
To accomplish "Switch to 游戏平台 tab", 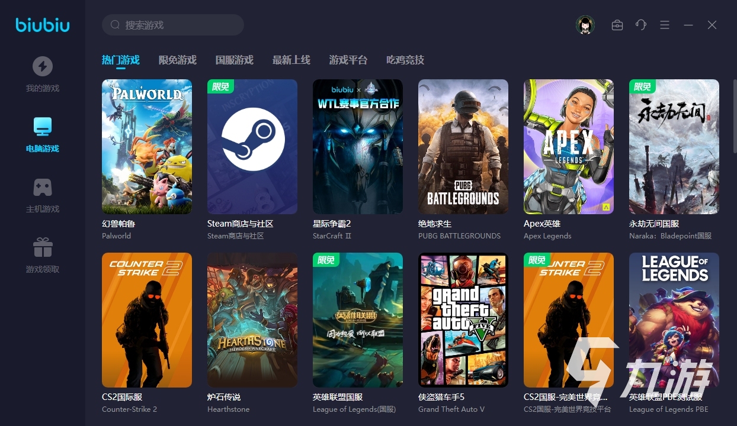I will pos(348,60).
